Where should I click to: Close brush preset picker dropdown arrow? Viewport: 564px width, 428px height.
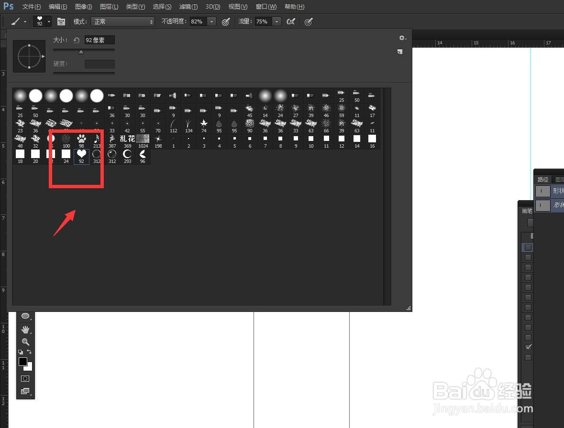pyautogui.click(x=49, y=21)
